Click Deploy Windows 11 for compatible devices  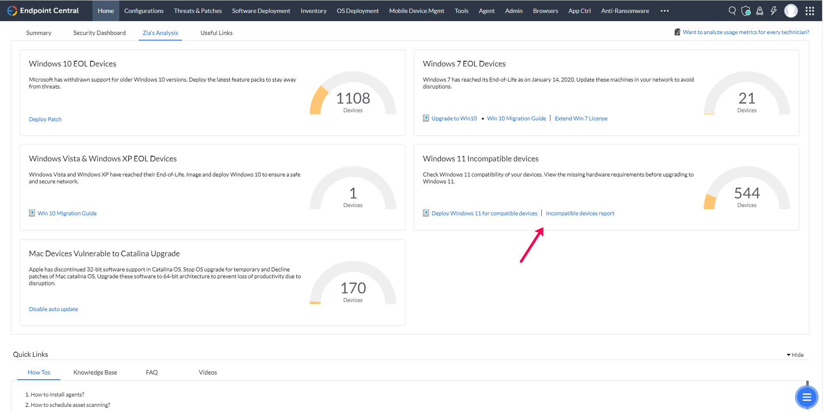pyautogui.click(x=484, y=214)
